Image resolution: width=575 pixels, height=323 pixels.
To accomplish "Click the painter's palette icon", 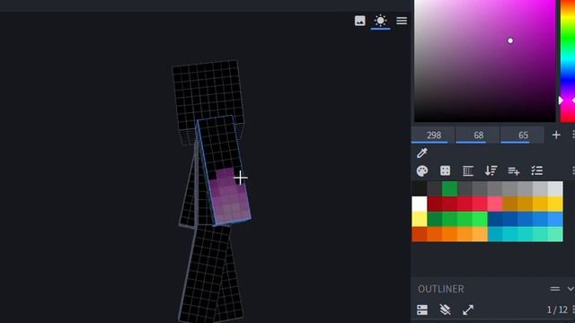I will click(x=422, y=170).
